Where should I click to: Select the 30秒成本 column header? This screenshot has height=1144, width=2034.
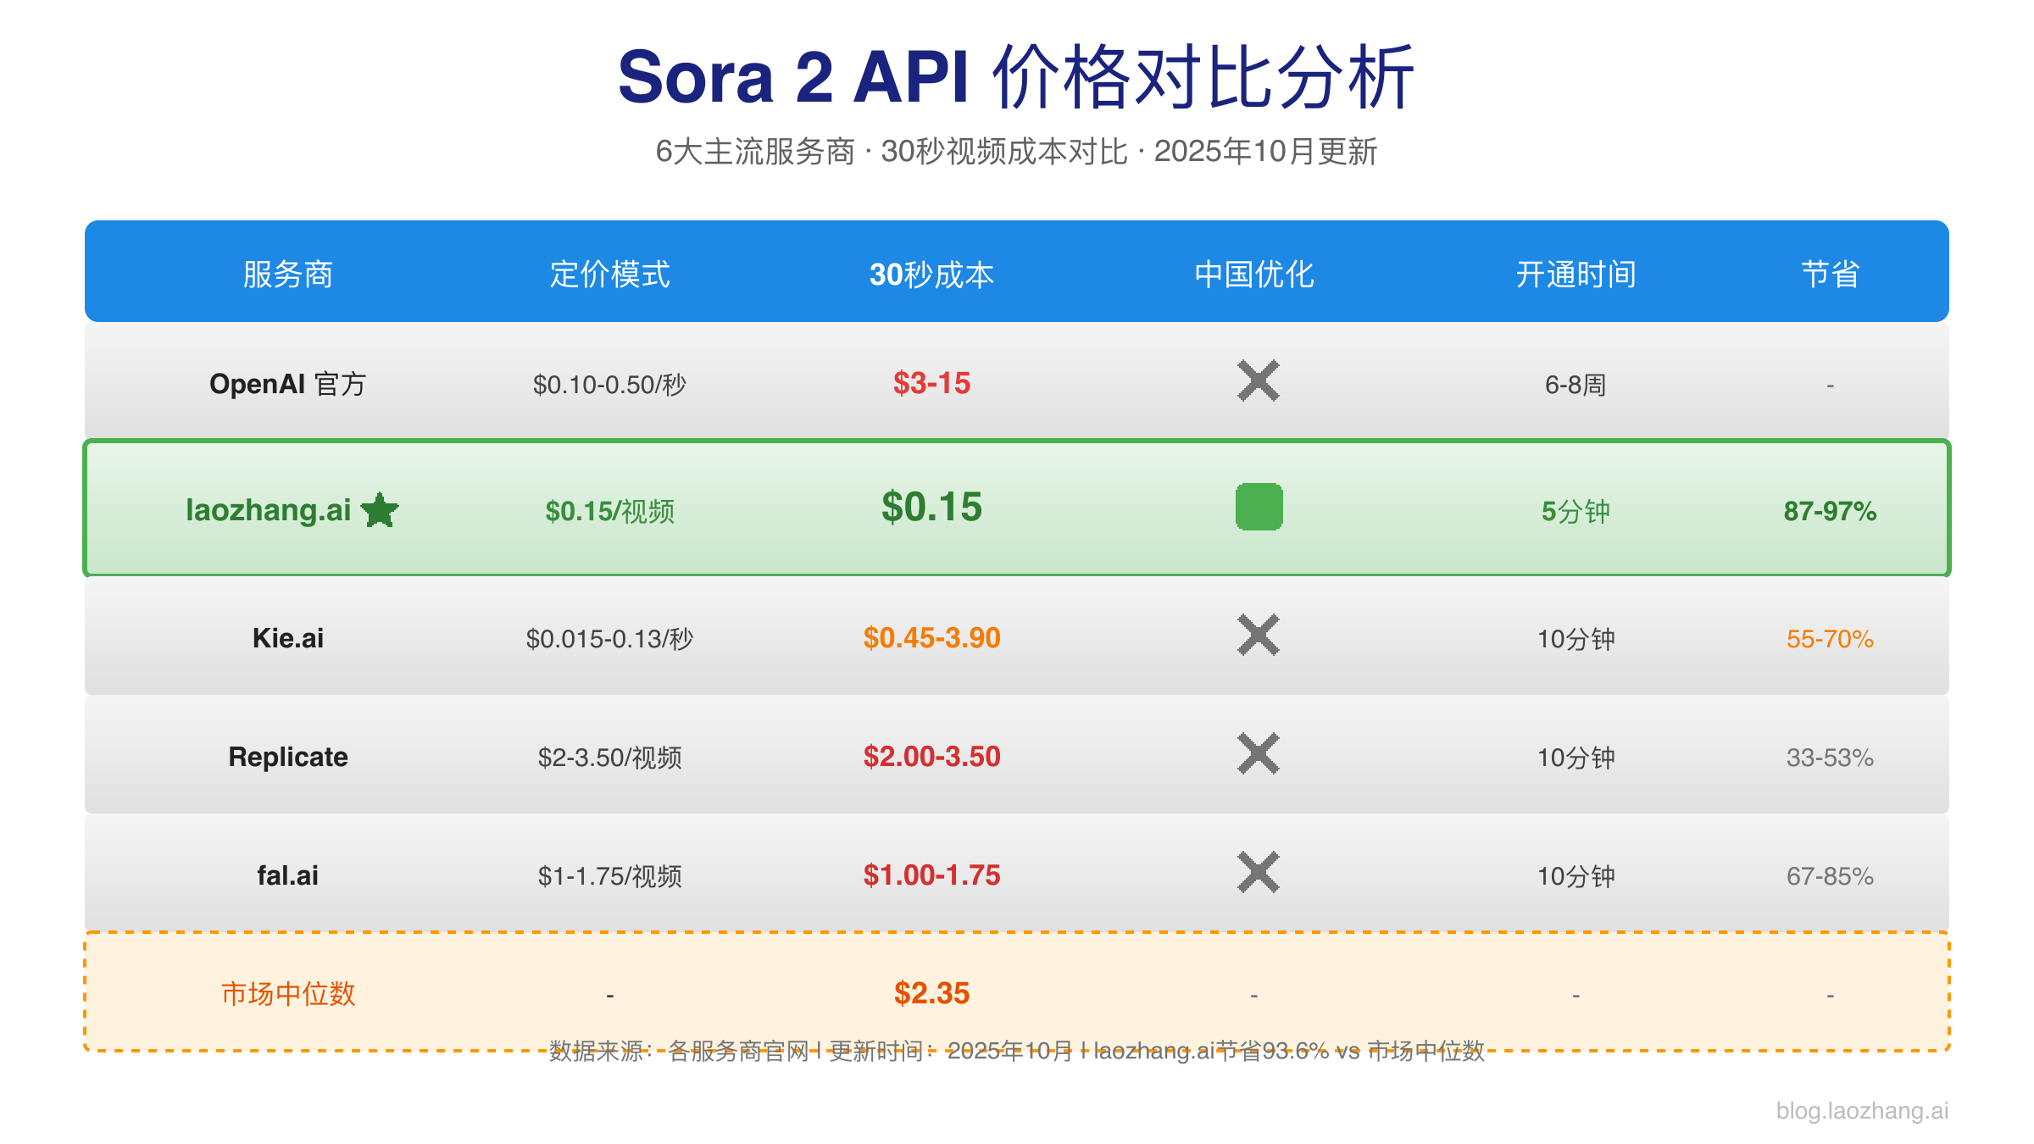(931, 274)
